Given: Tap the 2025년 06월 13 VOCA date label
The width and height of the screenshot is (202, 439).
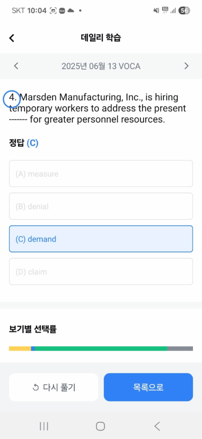Looking at the screenshot, I should coord(101,66).
